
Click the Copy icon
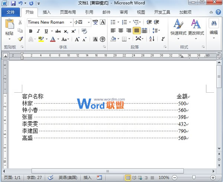click(x=20, y=31)
